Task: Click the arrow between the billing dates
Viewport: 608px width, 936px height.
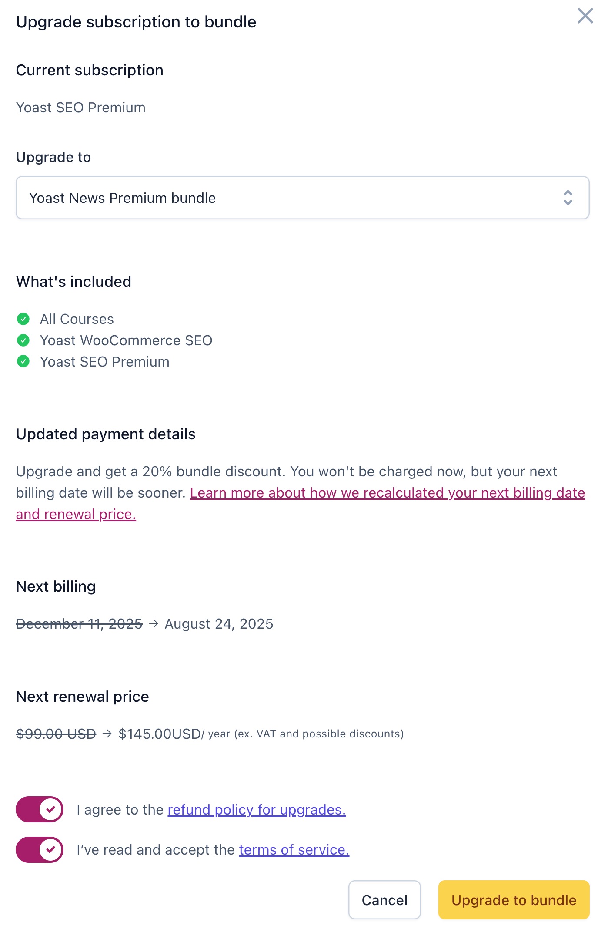Action: pyautogui.click(x=153, y=624)
